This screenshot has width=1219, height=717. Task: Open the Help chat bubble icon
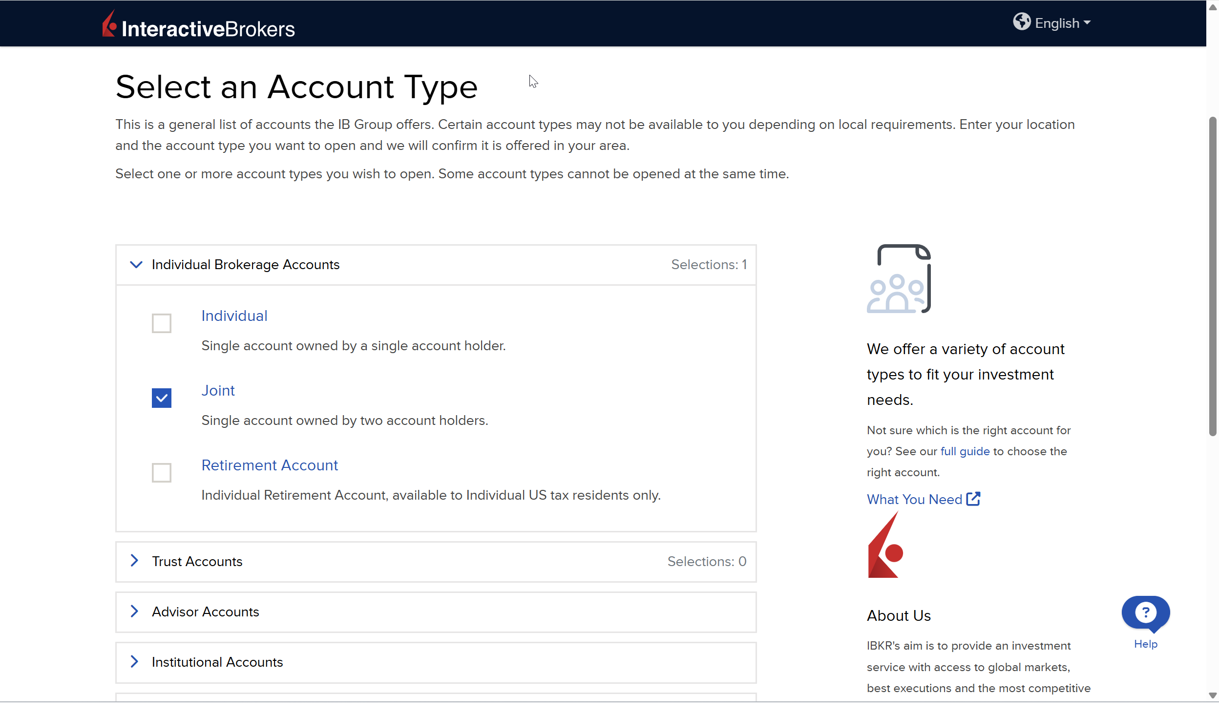[1145, 613]
